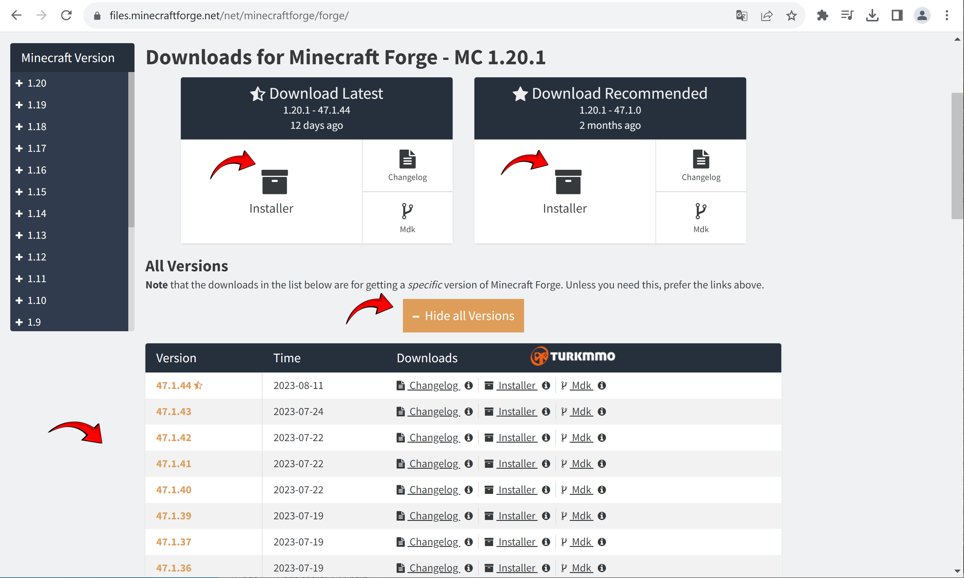Open Mdk under Download Recommended
Screen dimensions: 964x578
[701, 218]
